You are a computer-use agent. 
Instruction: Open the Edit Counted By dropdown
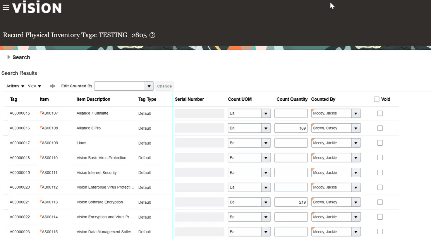click(149, 86)
